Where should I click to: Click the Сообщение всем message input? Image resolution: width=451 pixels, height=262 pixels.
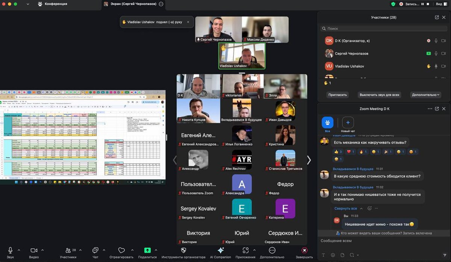[x=384, y=241]
